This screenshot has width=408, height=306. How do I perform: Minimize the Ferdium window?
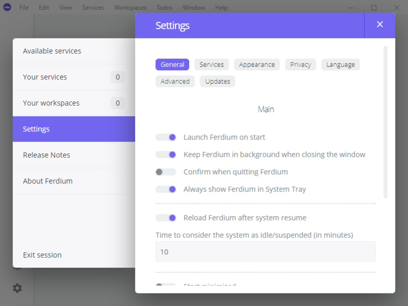pyautogui.click(x=351, y=8)
